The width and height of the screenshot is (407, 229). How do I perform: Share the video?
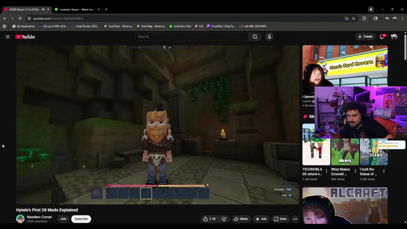click(x=241, y=219)
